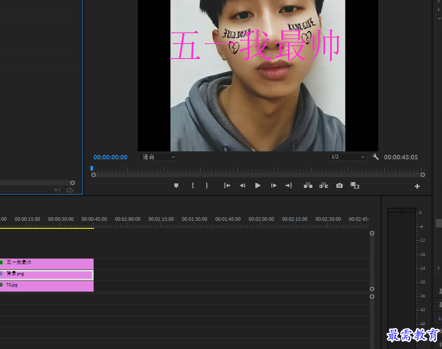The height and width of the screenshot is (349, 442).
Task: Click timeline ruler at 00:00:15:00
Action: pyautogui.click(x=27, y=219)
